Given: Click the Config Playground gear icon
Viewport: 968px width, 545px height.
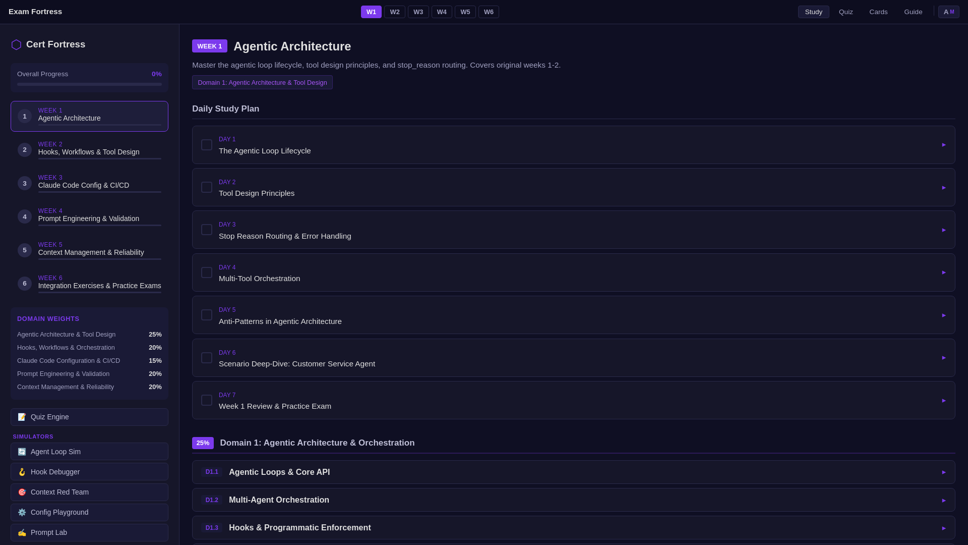Looking at the screenshot, I should (x=22, y=513).
